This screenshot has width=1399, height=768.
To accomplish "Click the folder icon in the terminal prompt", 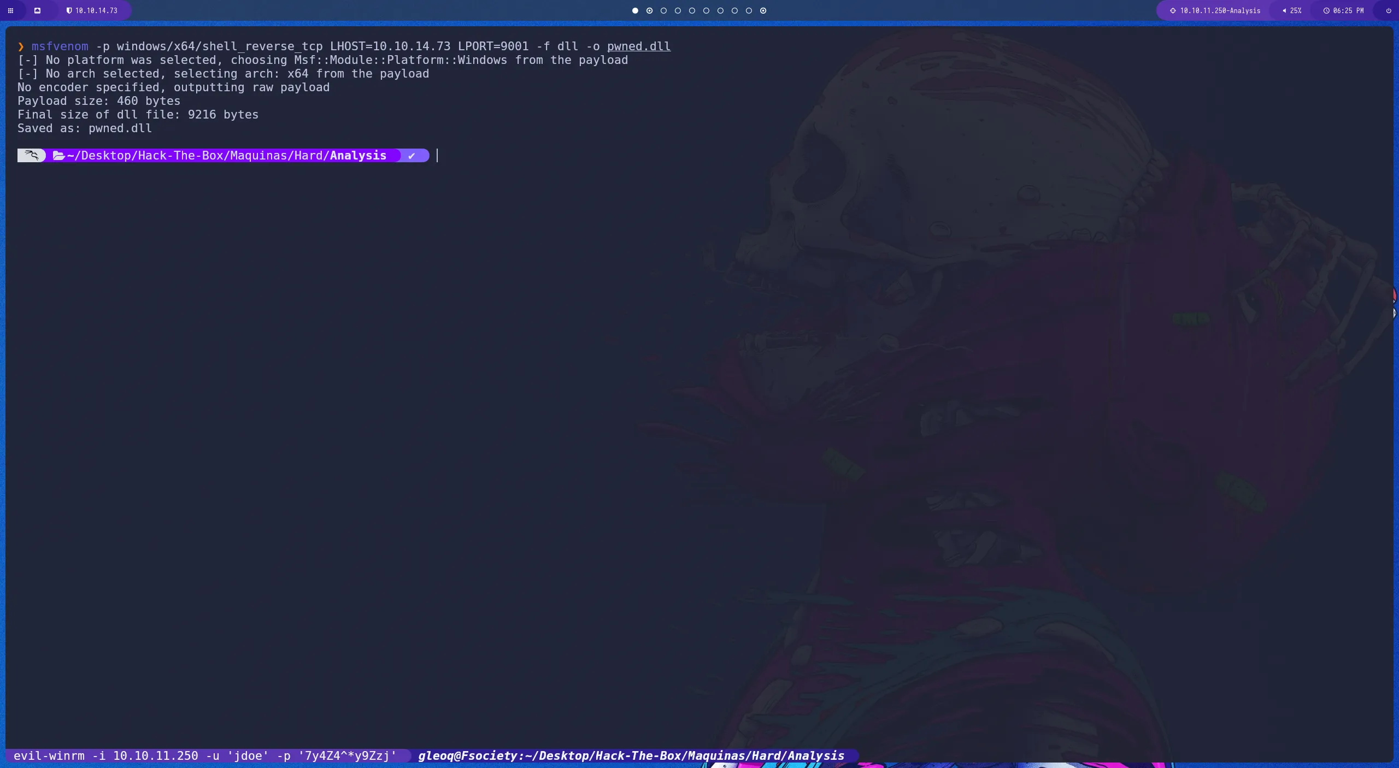I will [59, 156].
